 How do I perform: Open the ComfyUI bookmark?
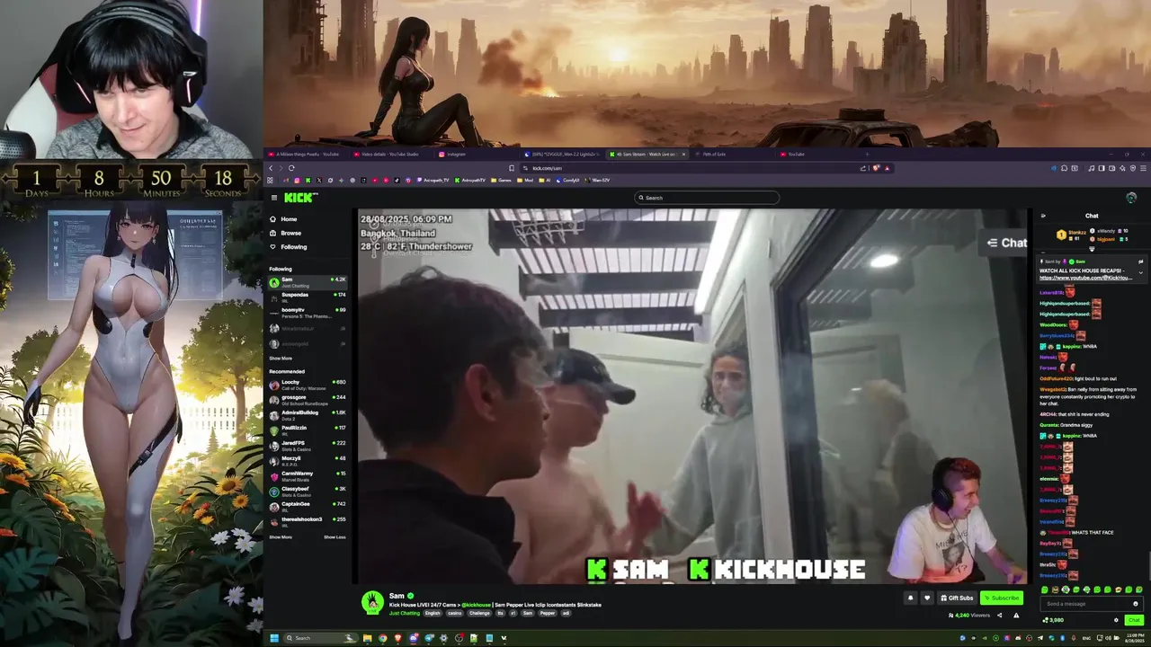569,180
